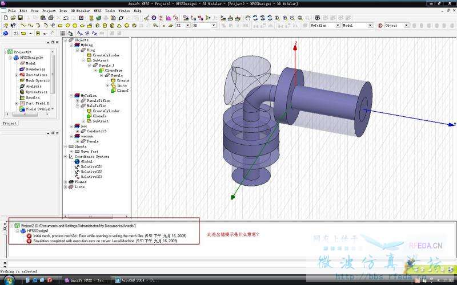This screenshot has height=285, width=457.
Task: Open the Tools menu
Action: click(110, 11)
